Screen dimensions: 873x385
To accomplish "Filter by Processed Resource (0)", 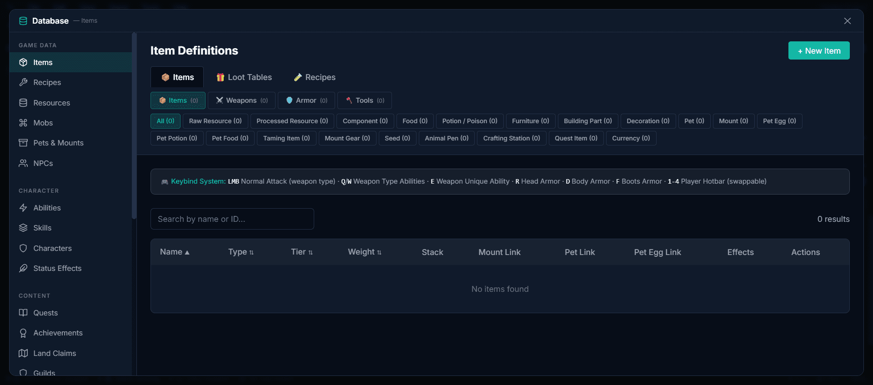I will click(x=292, y=121).
